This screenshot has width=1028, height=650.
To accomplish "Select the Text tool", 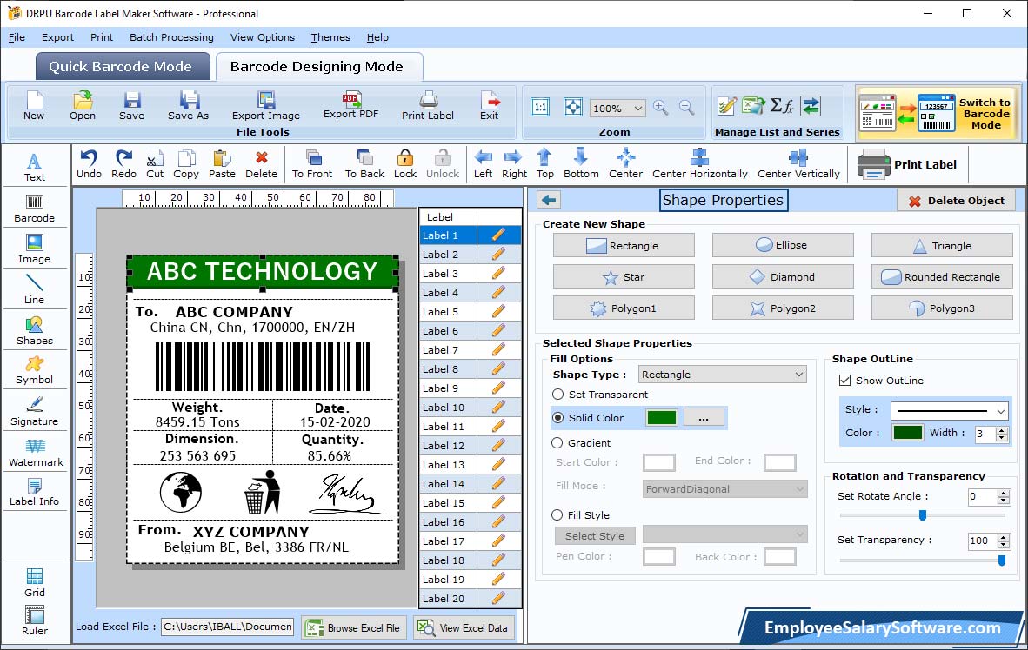I will (x=35, y=167).
